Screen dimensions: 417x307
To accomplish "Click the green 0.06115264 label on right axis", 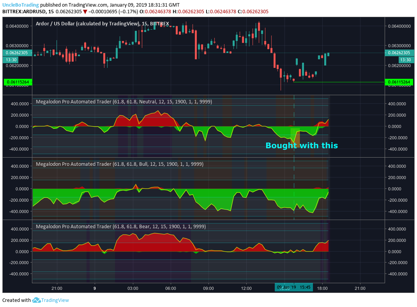I will pyautogui.click(x=399, y=82).
